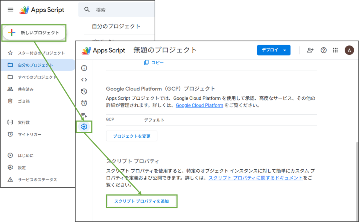Select 自分のプロジェクト in the sidebar
Viewport: 359px width, 222px height.
35,65
